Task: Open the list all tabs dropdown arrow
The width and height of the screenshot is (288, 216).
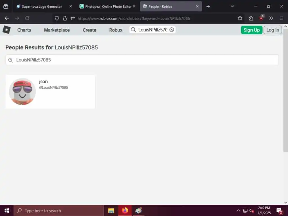Action: [x=232, y=6]
